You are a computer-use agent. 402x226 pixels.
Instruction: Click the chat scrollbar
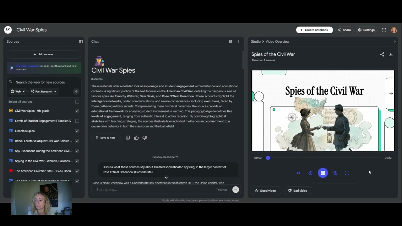[x=242, y=60]
